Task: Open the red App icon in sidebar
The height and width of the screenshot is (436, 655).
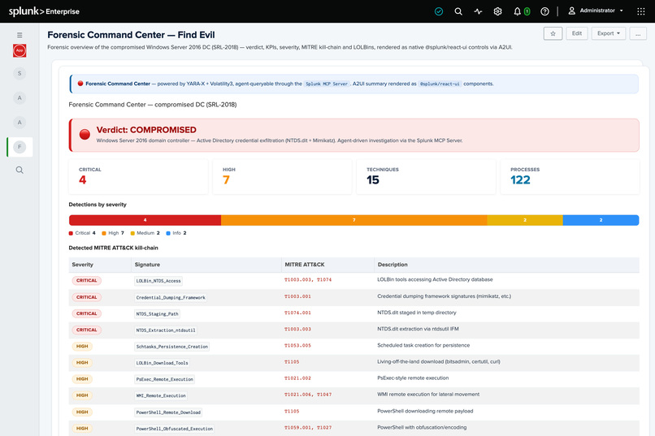Action: 20,50
